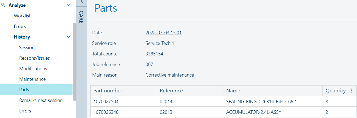Collapse sidebar with CARE panel arrow
357x118 pixels.
pyautogui.click(x=82, y=2)
